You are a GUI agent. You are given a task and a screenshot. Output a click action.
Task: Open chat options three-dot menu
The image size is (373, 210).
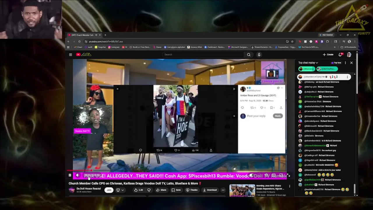pyautogui.click(x=345, y=63)
